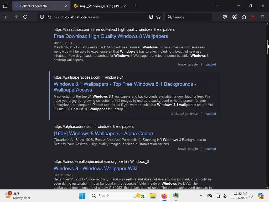Close the CollabNet SearXNG tab
Image resolution: width=269 pixels, height=202 pixels.
[66, 6]
